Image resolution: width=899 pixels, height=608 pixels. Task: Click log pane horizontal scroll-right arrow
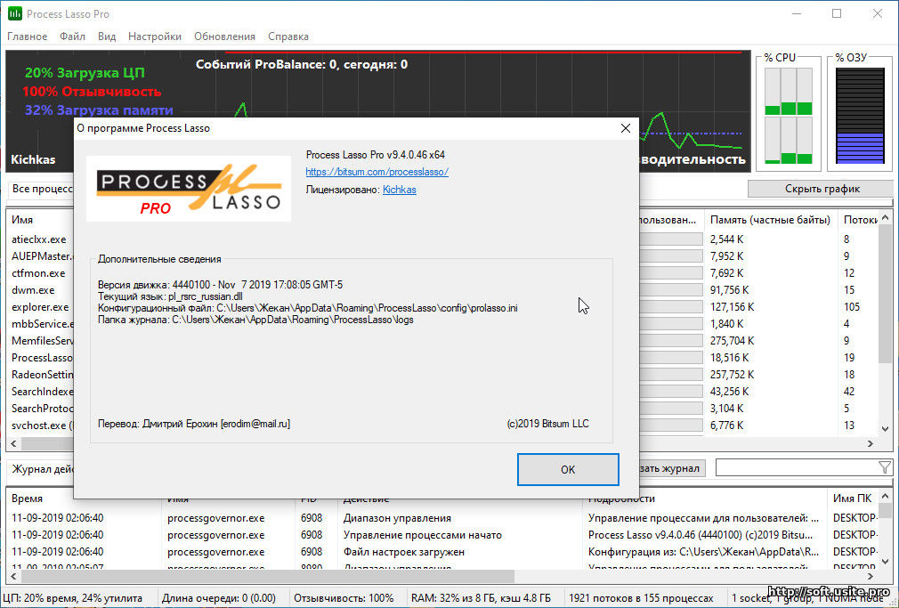pos(871,576)
